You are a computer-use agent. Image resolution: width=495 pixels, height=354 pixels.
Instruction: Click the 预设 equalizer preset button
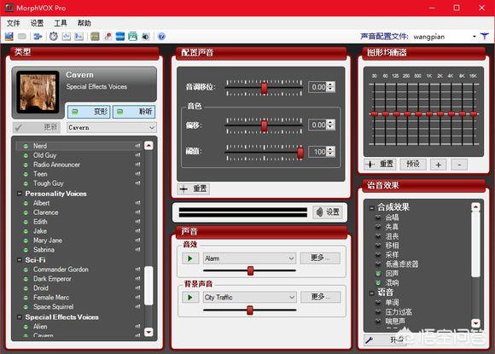[x=413, y=165]
